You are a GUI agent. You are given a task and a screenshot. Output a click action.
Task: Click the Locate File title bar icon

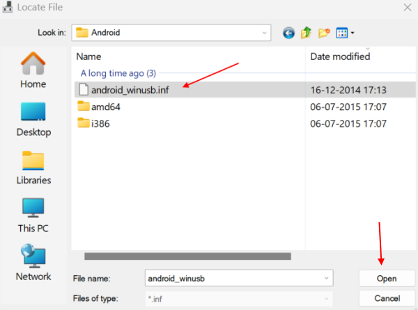coord(8,7)
